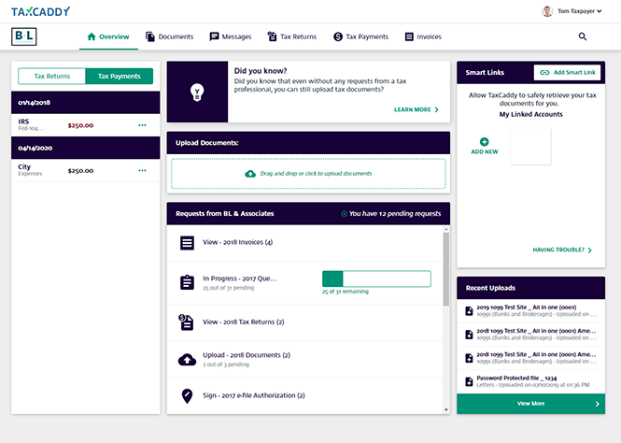
Task: Select the Tax Payments toggle tab
Action: [x=120, y=76]
